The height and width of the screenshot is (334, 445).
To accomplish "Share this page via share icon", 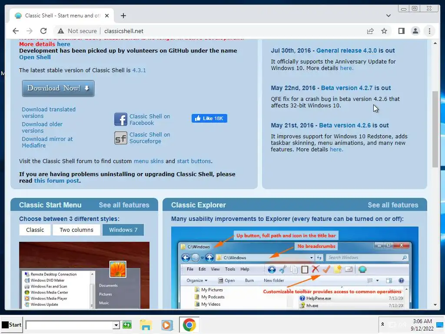I will point(370,31).
